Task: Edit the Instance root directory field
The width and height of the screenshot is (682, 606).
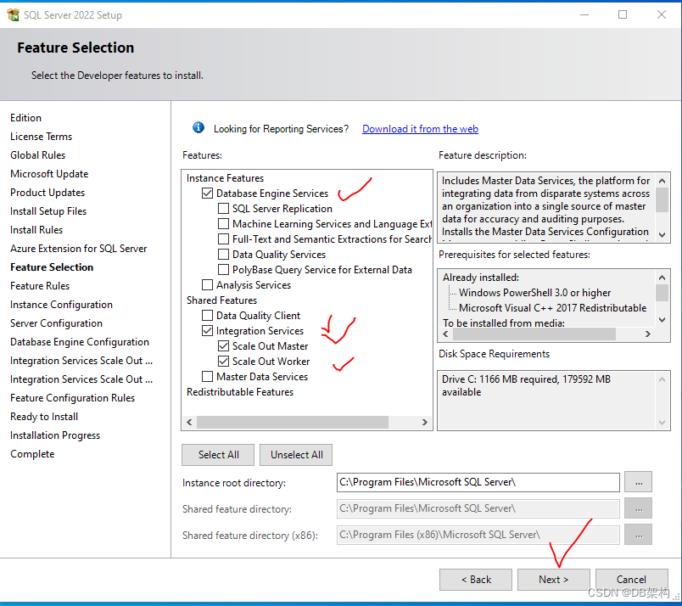Action: 478,482
